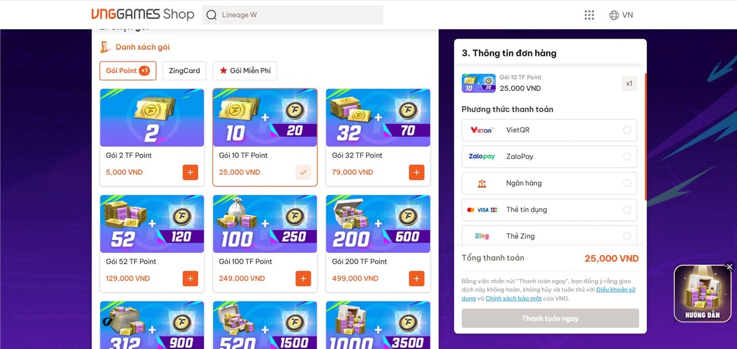
Task: Open the Chính sách bảo mật link
Action: click(x=513, y=299)
